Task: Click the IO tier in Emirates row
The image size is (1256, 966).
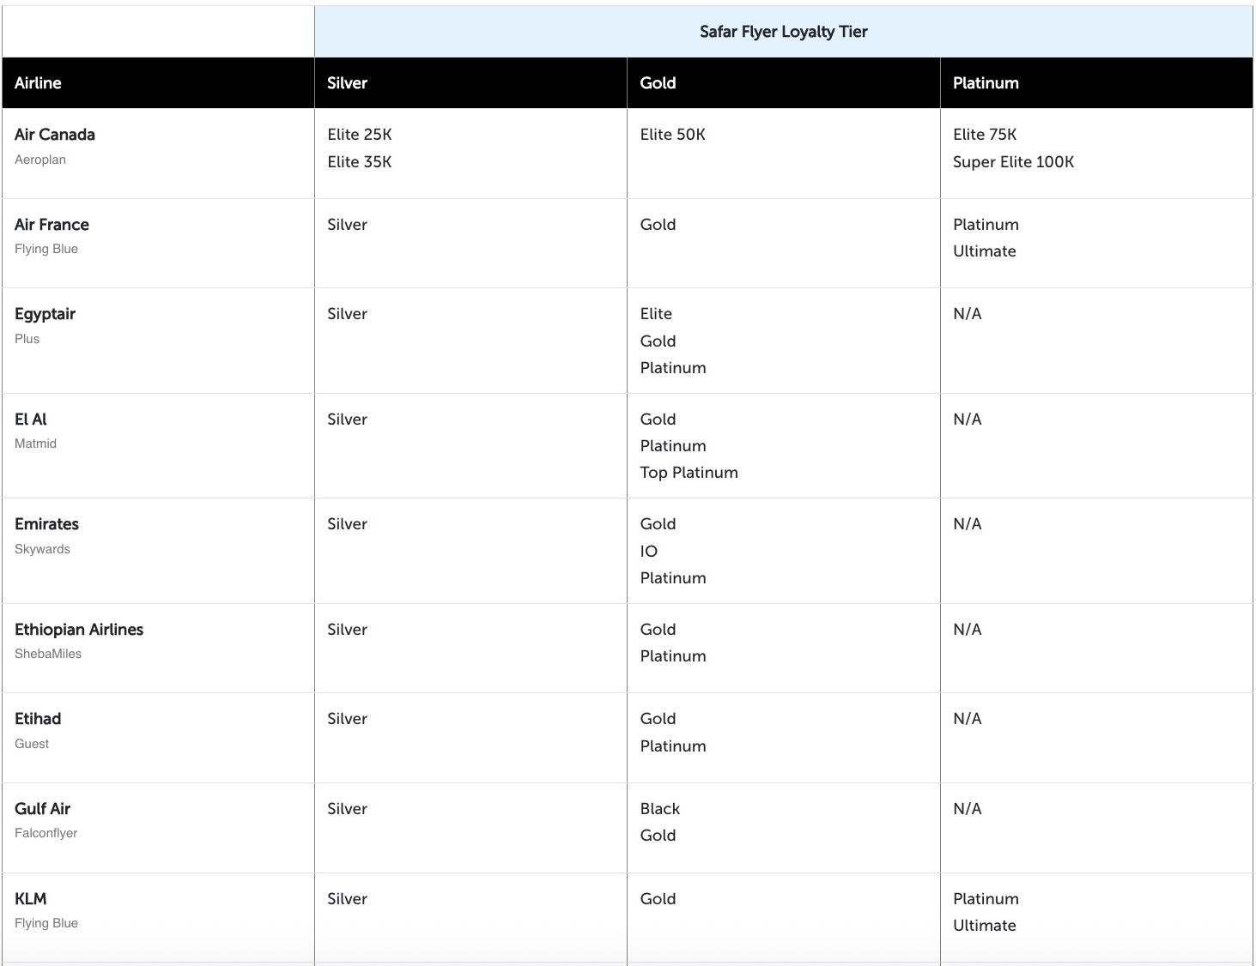Action: coord(648,552)
